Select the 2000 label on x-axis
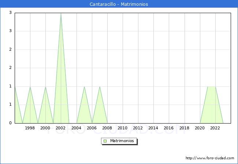 (45, 128)
